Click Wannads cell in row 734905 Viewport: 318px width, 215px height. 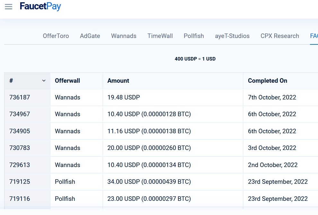[67, 131]
